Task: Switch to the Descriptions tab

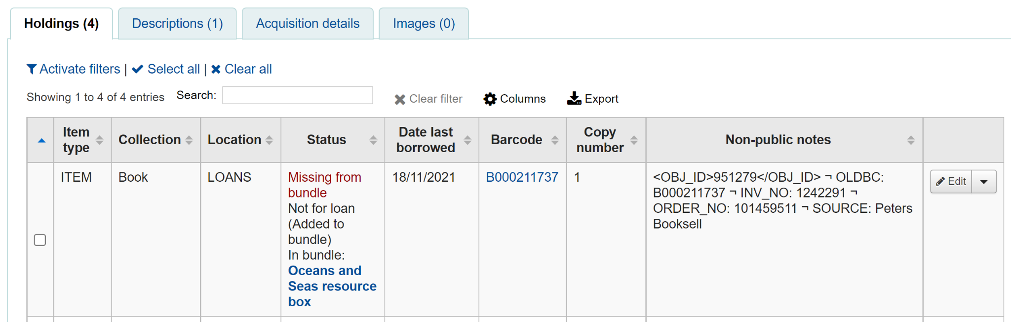Action: point(177,23)
